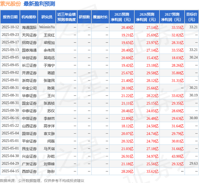Click date 2025-10-12
Image resolution: width=199 pixels, height=183 pixels.
pos(10,27)
